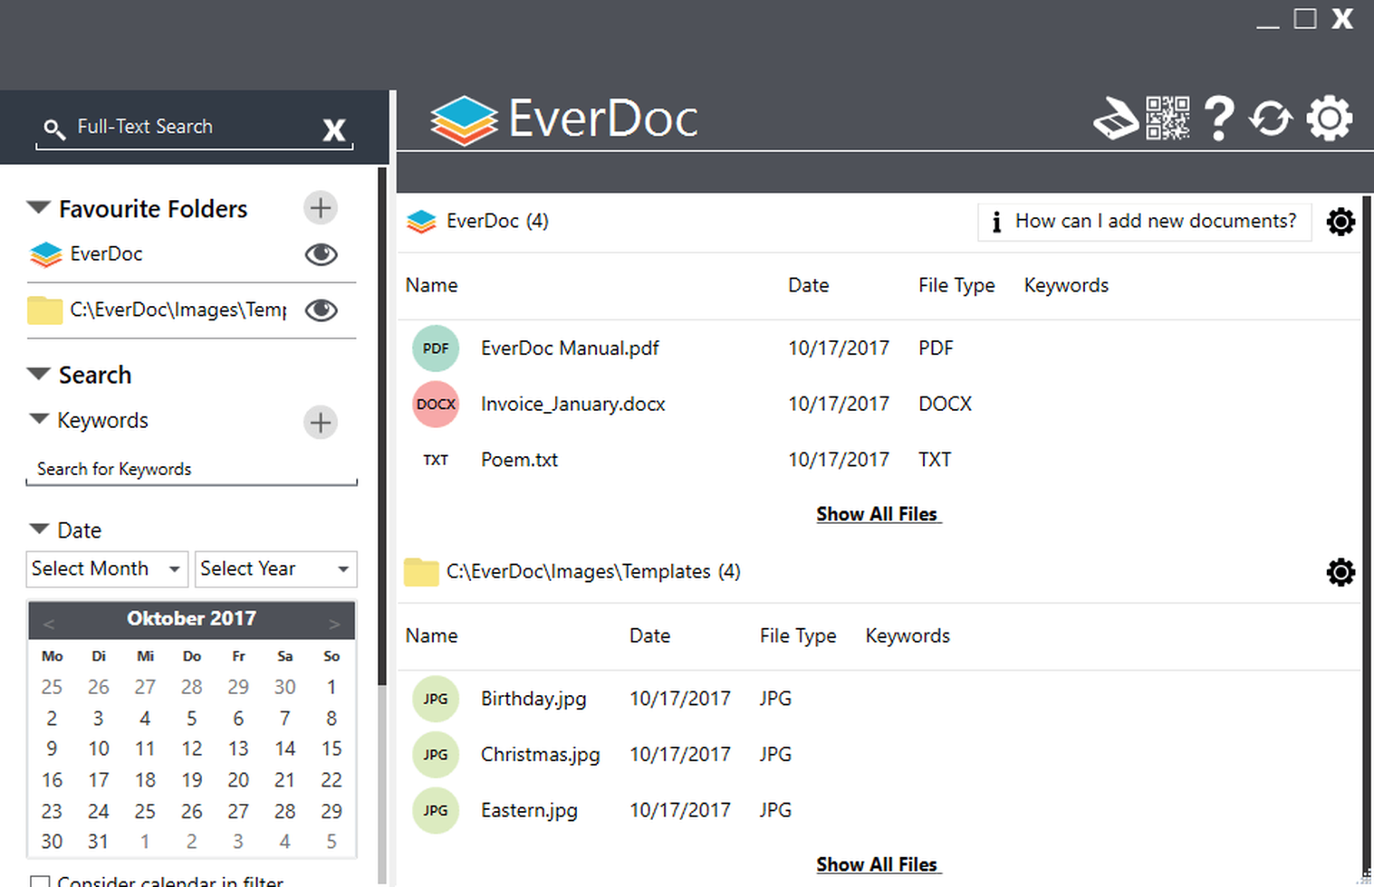
Task: Collapse the Favourite Folders section
Action: click(x=38, y=207)
